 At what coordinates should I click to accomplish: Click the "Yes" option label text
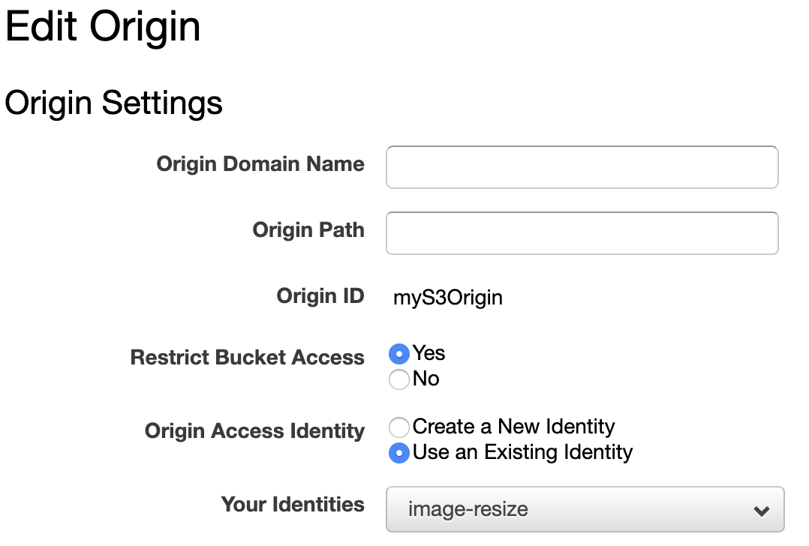click(x=429, y=353)
